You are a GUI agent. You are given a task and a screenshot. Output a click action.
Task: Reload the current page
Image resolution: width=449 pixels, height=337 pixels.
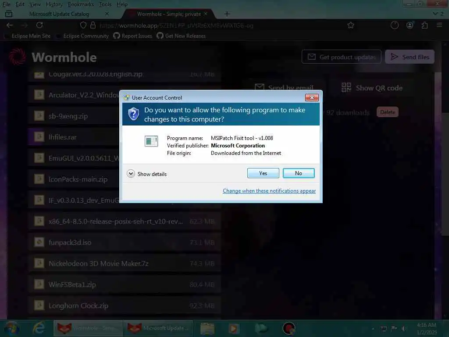[39, 25]
